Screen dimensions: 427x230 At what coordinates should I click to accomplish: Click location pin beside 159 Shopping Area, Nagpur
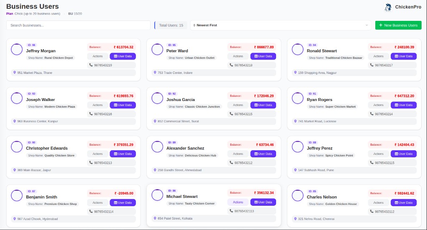pos(295,73)
